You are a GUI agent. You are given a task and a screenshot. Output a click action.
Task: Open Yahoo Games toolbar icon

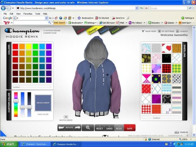(166, 23)
